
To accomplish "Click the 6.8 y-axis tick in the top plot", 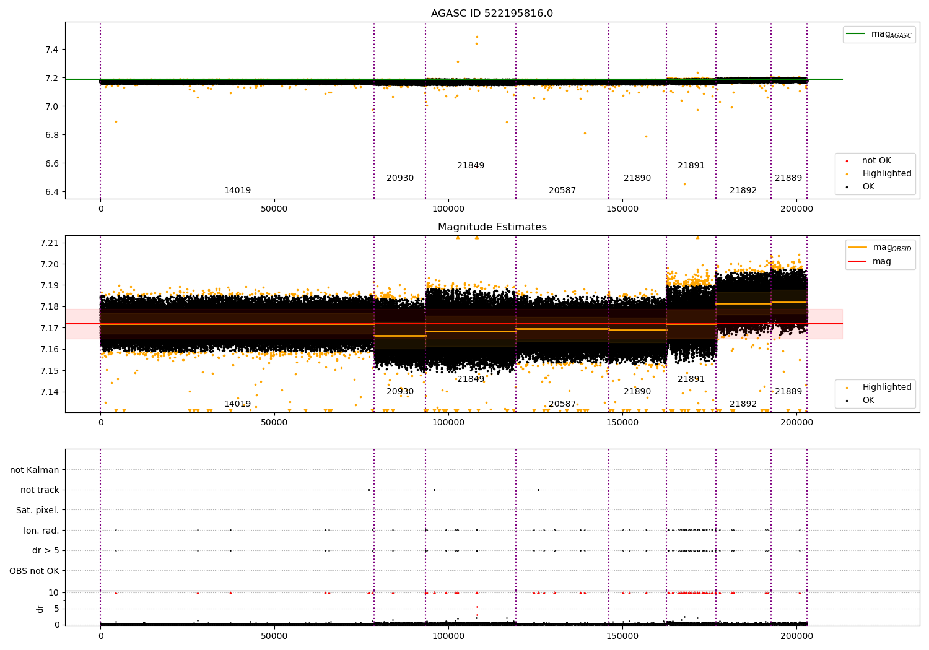I will click(x=51, y=135).
